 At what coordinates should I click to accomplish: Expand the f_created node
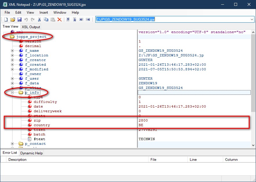click(x=12, y=65)
